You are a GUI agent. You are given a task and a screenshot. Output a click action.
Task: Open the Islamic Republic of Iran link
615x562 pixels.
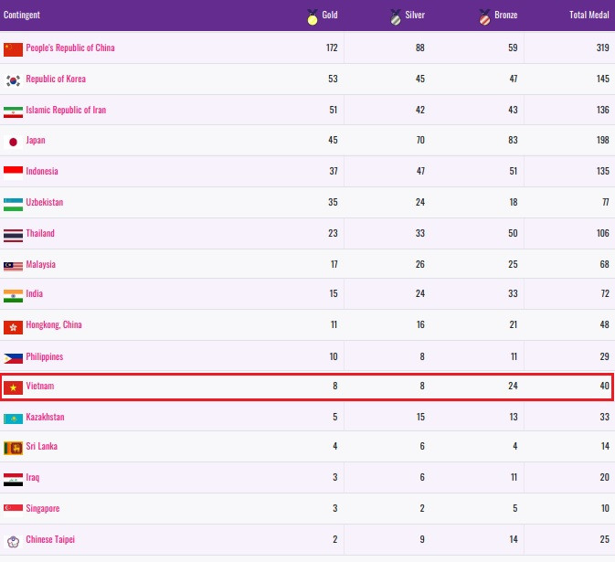click(x=66, y=110)
